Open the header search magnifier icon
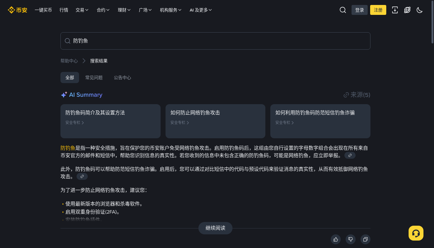434x248 pixels. tap(343, 10)
